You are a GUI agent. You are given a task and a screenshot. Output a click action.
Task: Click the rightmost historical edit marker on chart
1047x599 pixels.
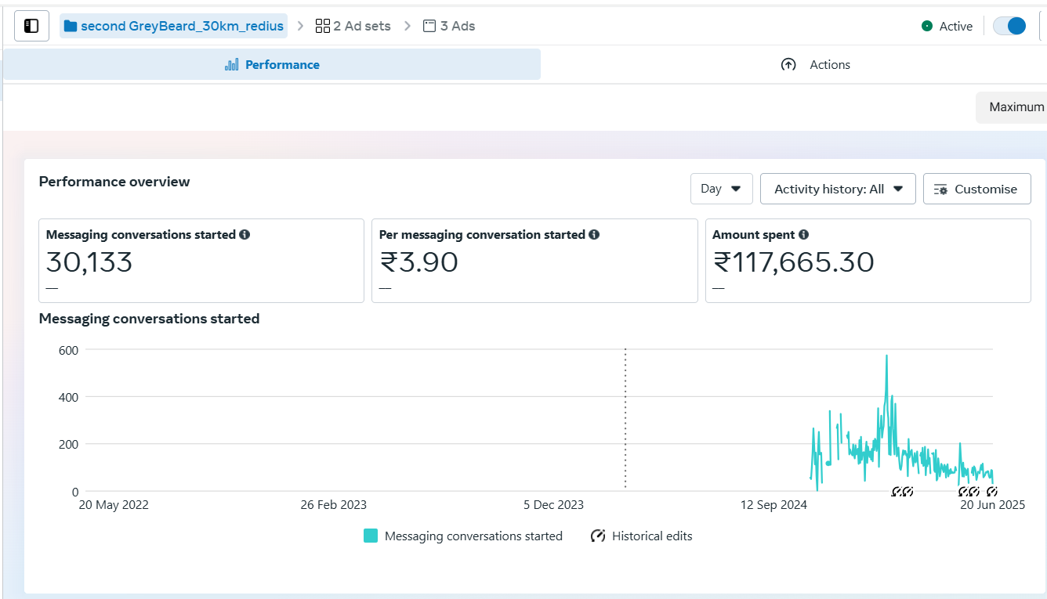(991, 492)
